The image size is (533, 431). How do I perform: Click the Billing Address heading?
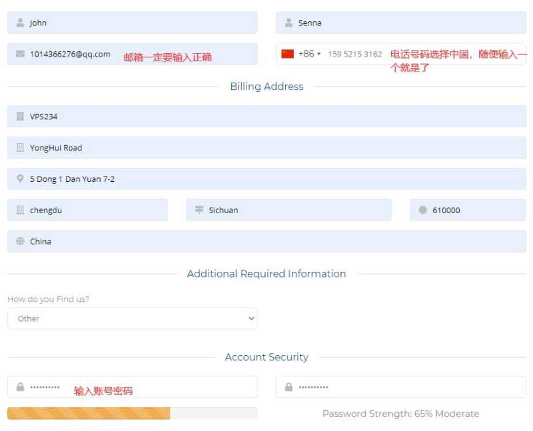pyautogui.click(x=266, y=87)
